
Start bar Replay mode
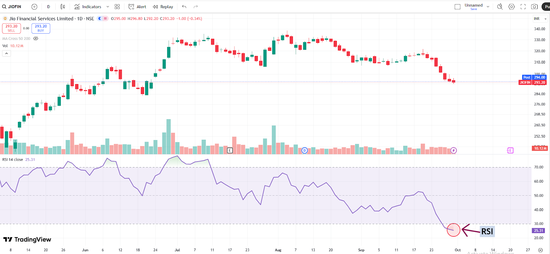[x=163, y=7]
